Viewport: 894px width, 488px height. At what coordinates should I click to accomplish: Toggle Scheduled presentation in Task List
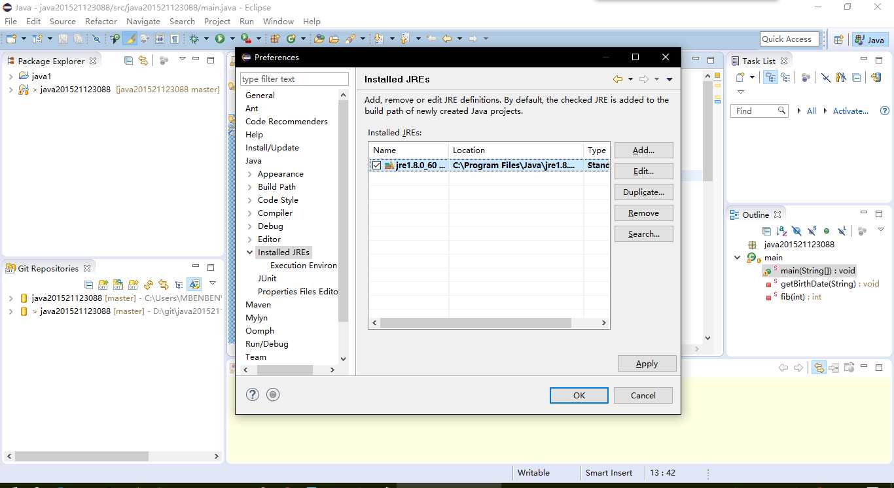click(785, 77)
